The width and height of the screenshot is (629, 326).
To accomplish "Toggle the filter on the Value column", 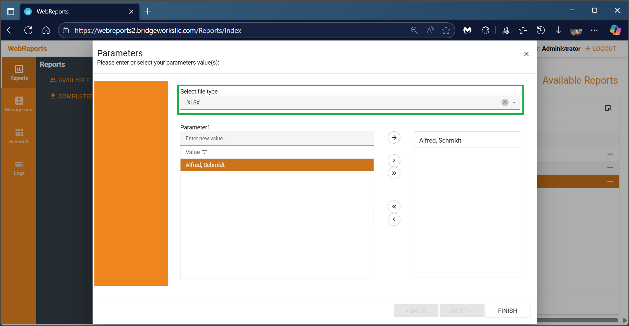I will point(204,152).
